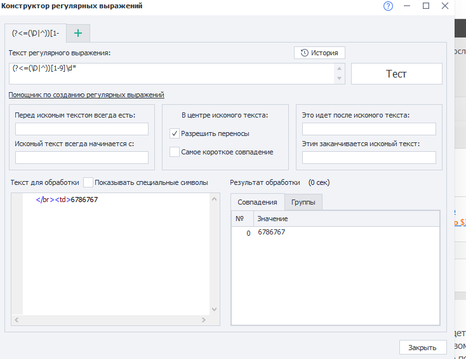The image size is (466, 359).
Task: Focus the Перед искомым текстом field
Action: click(81, 129)
